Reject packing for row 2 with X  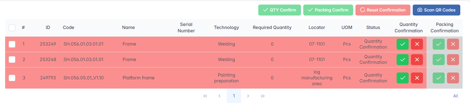coord(453,60)
